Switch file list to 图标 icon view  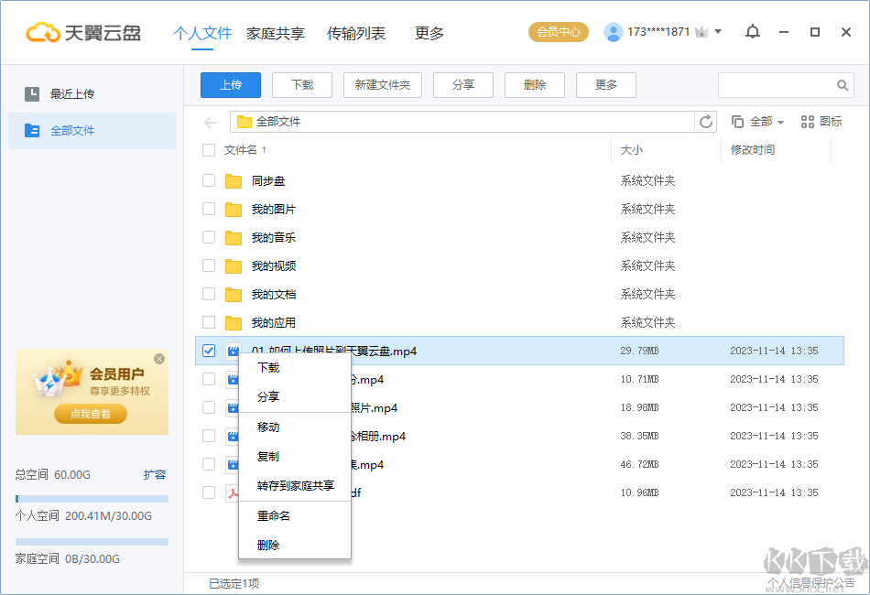[821, 121]
